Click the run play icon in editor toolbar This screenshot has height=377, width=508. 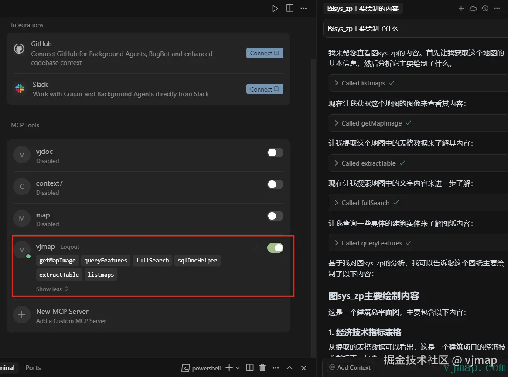275,8
